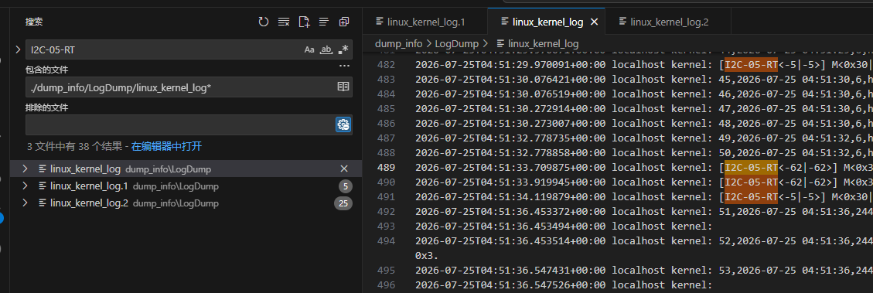Click dump_info in breadcrumb
The image size is (873, 293).
point(399,43)
